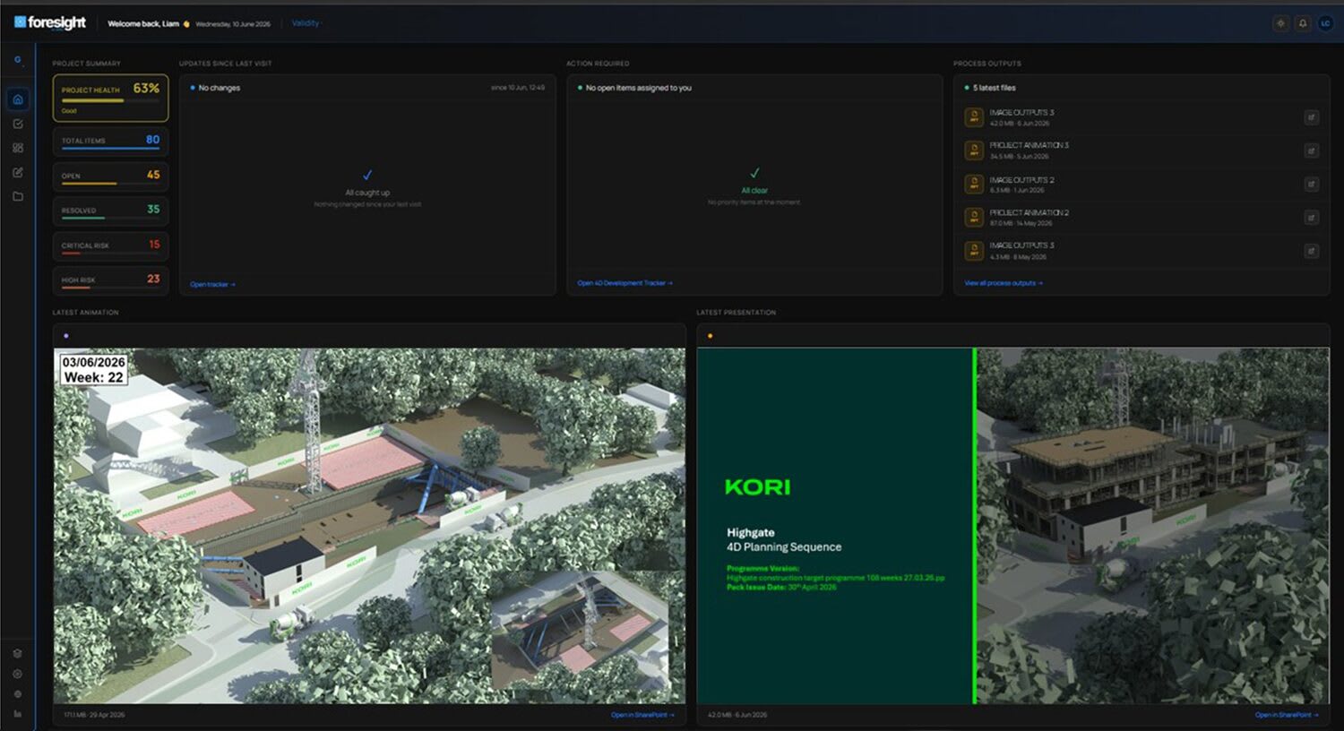
Task: Follow the Open 4D Development Tracker link
Action: pyautogui.click(x=625, y=283)
